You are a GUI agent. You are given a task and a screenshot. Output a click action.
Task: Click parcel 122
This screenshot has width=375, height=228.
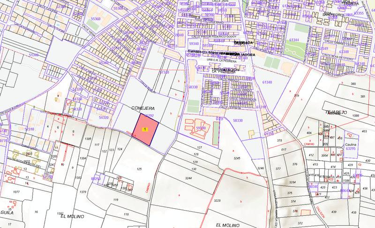105,151
